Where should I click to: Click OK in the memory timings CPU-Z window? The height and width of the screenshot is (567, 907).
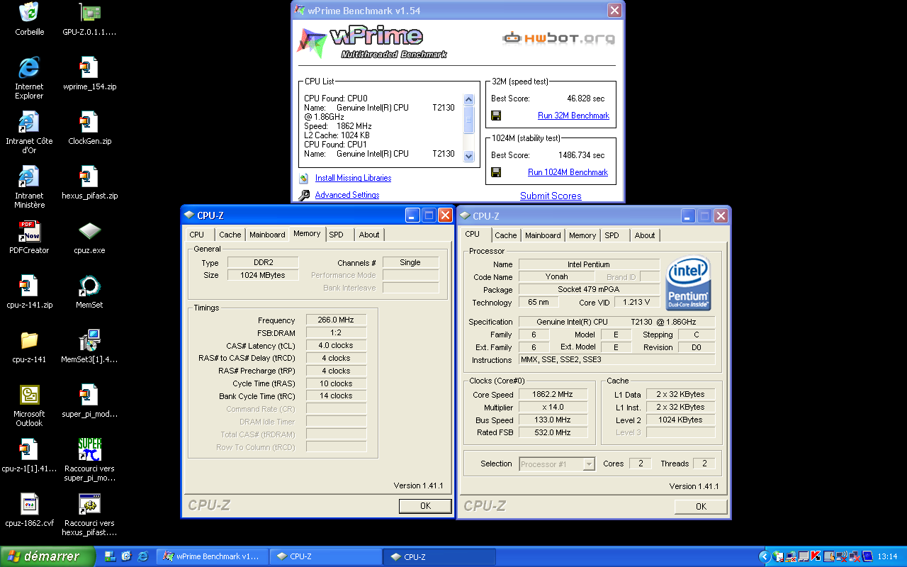click(425, 506)
